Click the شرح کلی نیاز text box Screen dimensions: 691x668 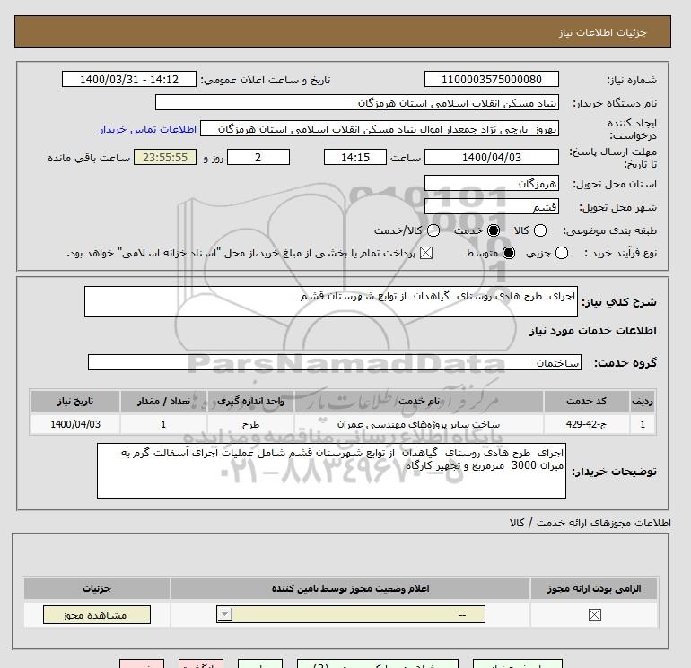click(x=331, y=301)
